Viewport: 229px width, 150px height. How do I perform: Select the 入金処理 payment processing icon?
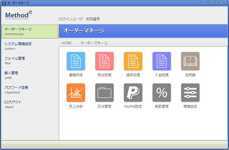pyautogui.click(x=161, y=61)
